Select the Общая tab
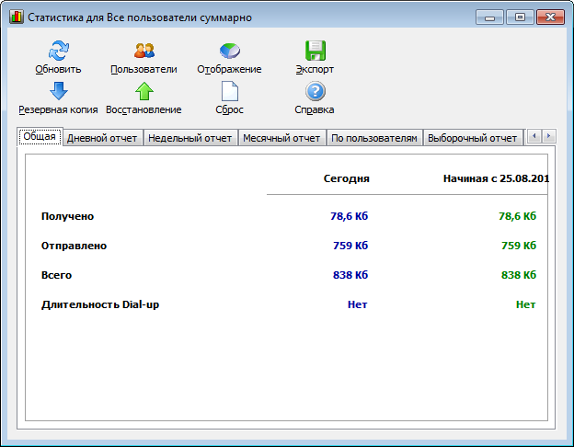Screen dimensions: 574x447 pos(40,137)
